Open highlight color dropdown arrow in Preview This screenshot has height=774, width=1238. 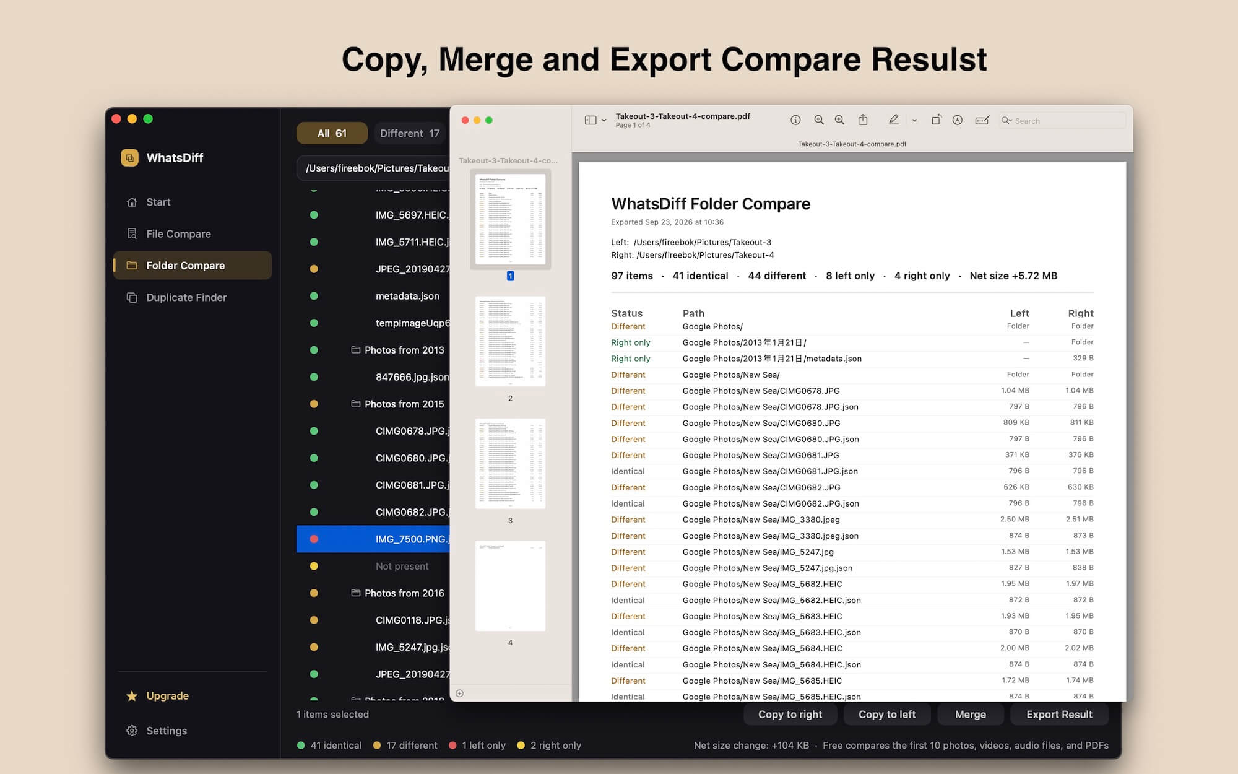914,121
